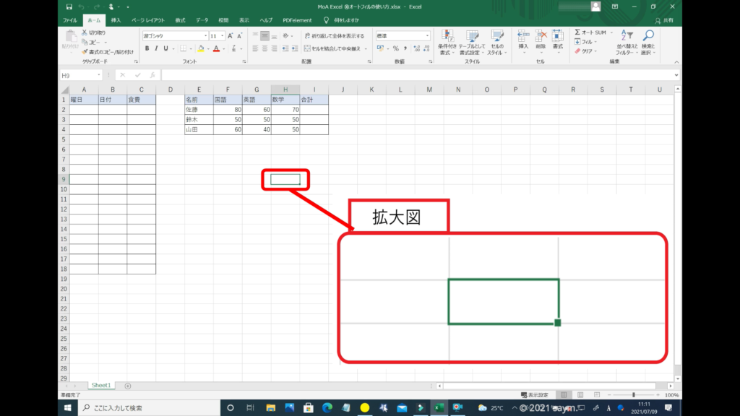Click the Sort & Filter icon
The image size is (740, 416).
tap(624, 36)
